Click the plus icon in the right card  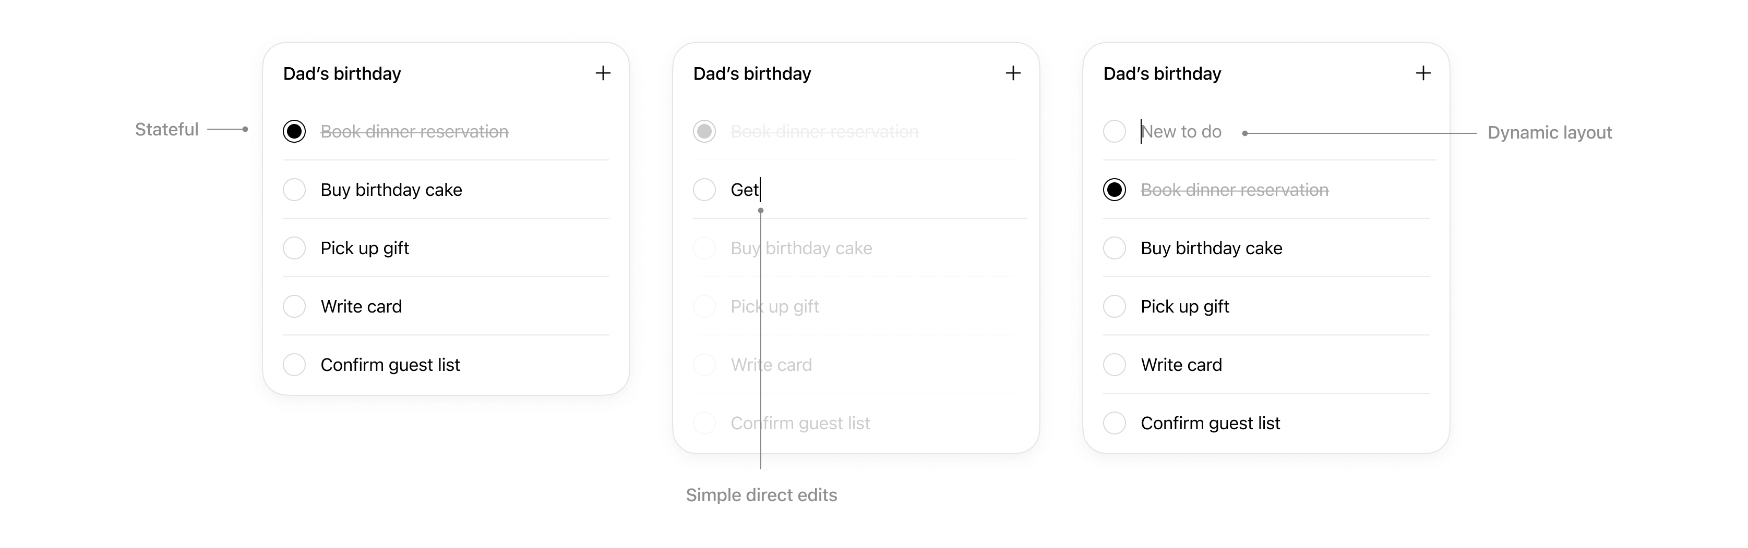tap(1423, 73)
